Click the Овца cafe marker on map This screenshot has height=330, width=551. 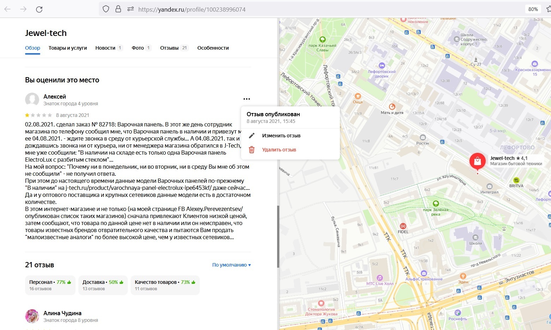(x=358, y=96)
